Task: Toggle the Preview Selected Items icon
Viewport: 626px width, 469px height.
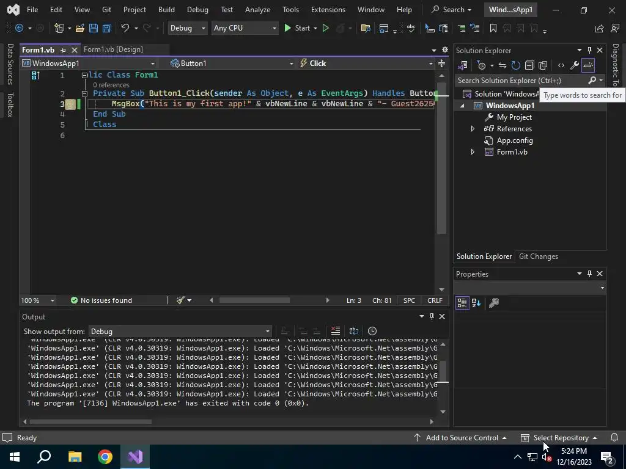Action: click(x=588, y=65)
